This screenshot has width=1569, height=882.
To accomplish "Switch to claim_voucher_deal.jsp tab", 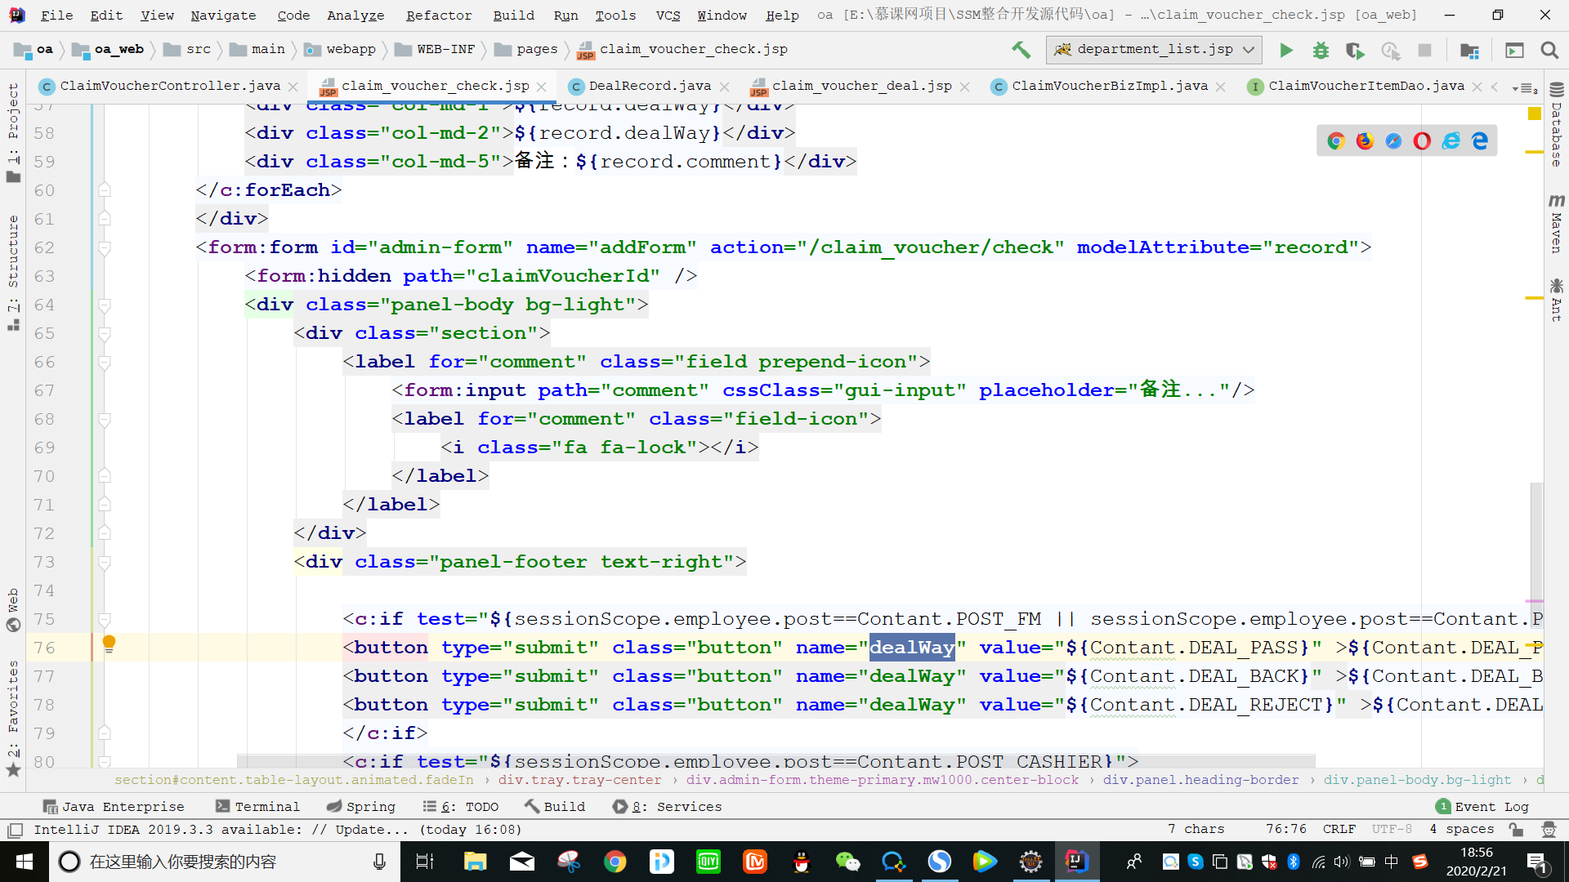I will 861,86.
